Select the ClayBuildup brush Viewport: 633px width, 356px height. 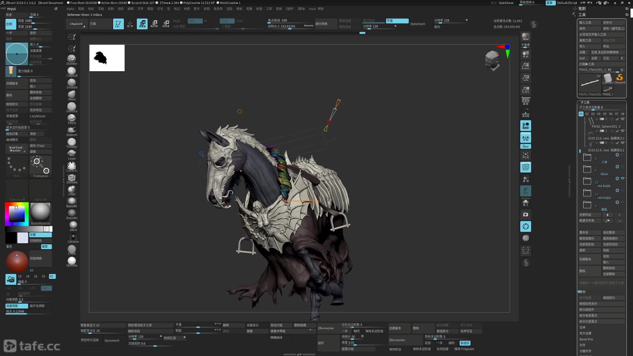coord(72,71)
